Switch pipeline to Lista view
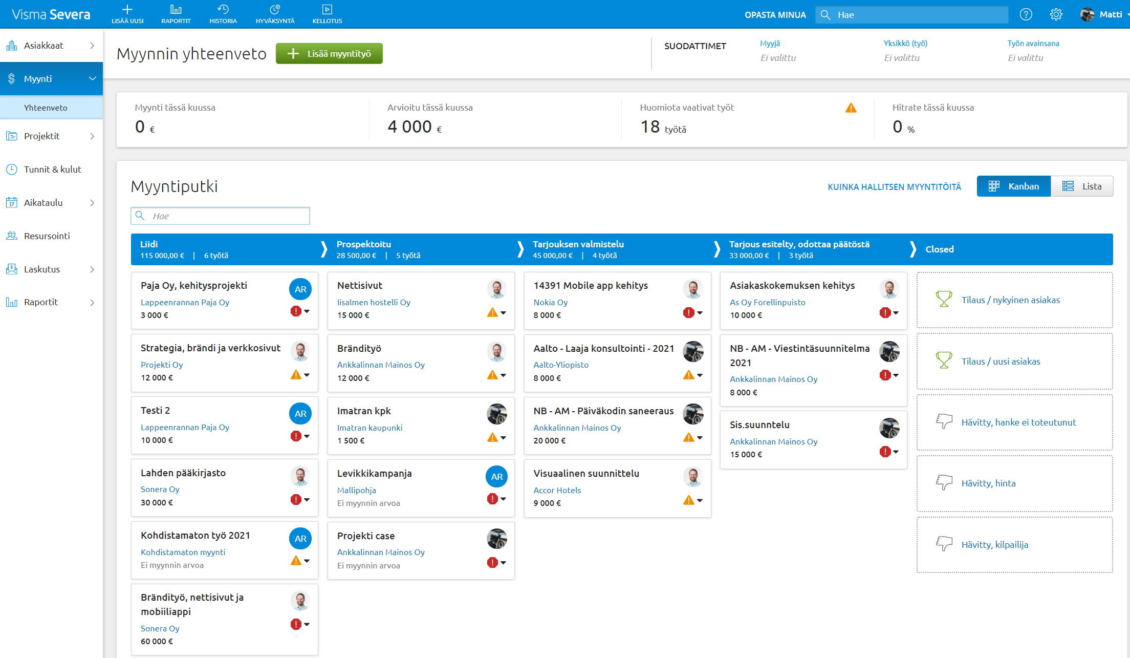 (x=1082, y=186)
